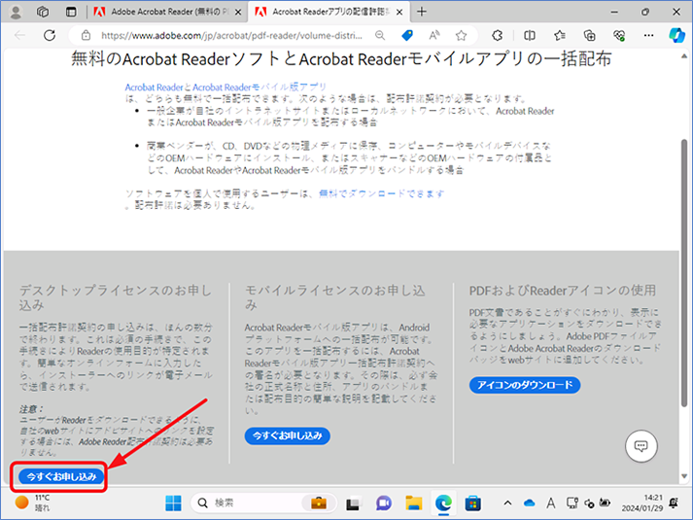Open the clock showing 14:21
This screenshot has height=520, width=693.
coord(642,503)
